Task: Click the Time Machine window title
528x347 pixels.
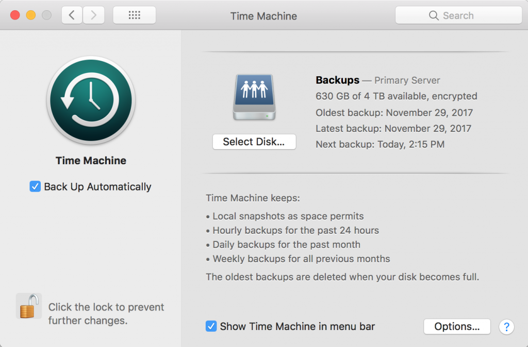Action: tap(263, 16)
